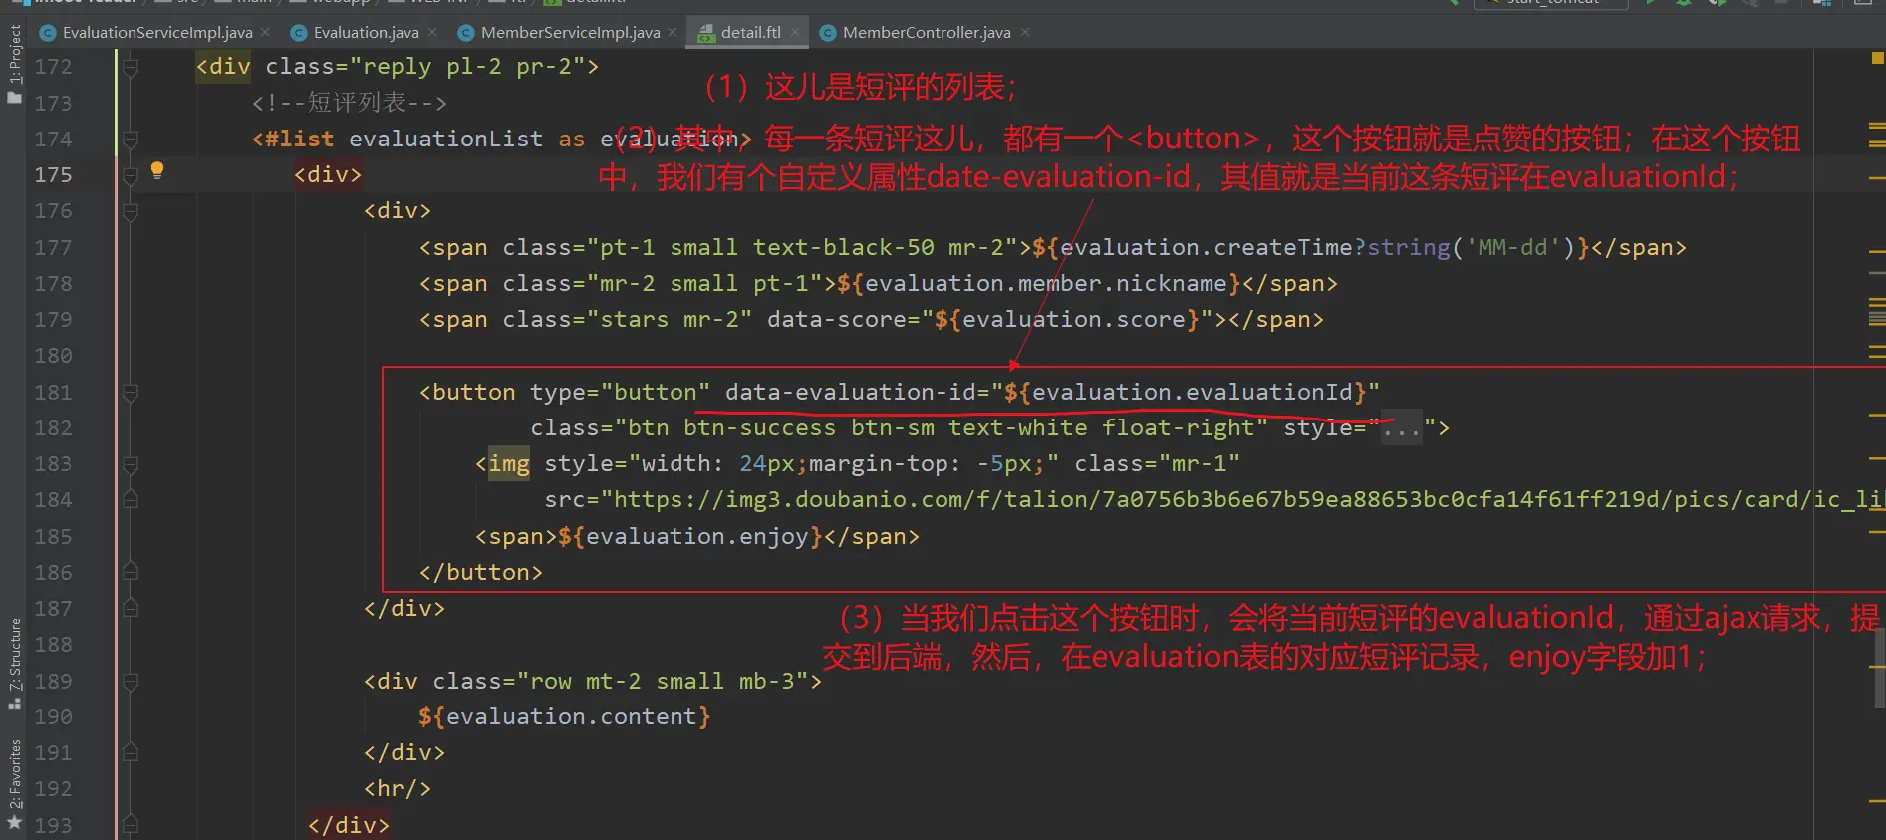Fold the div block on line 175
The image size is (1886, 840).
coord(130,175)
